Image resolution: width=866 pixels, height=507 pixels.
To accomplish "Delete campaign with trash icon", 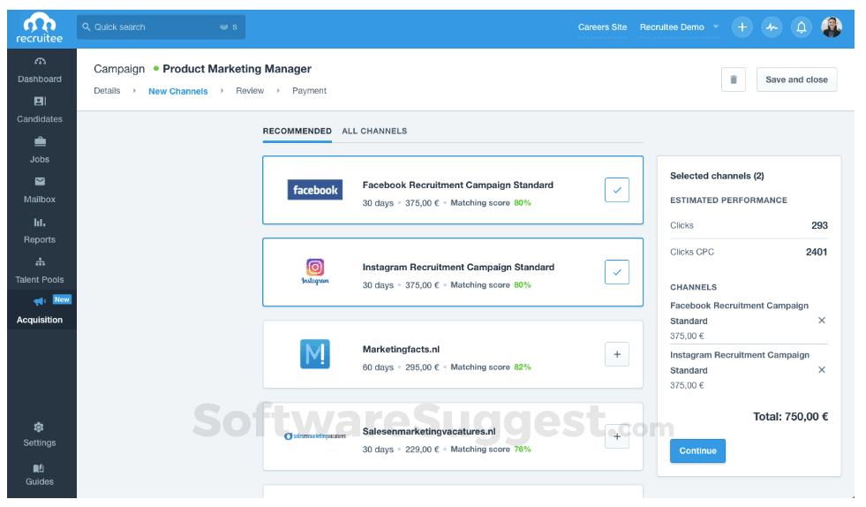I will coord(734,79).
